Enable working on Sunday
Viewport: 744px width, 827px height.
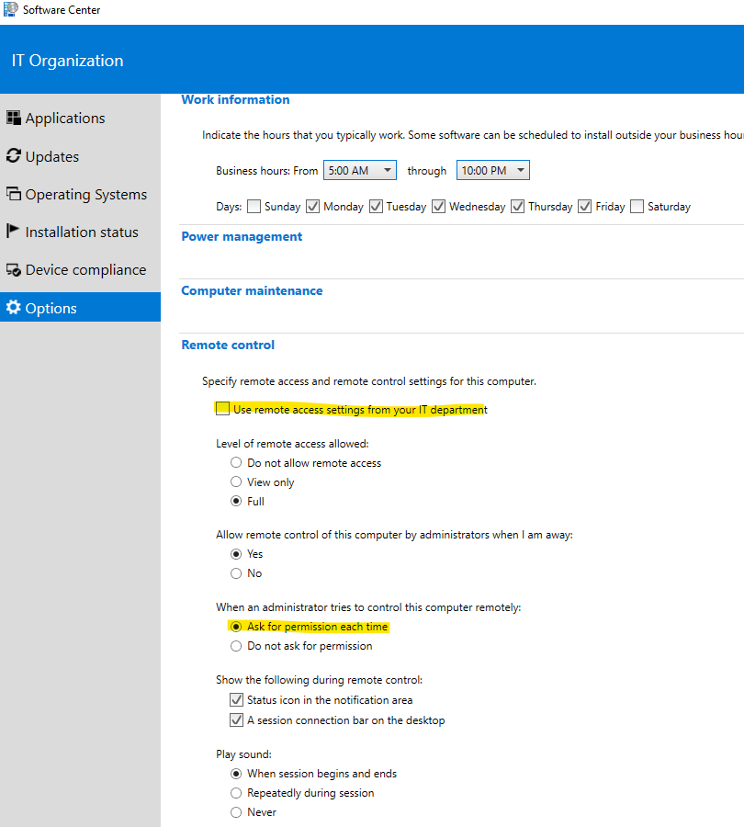tap(254, 206)
